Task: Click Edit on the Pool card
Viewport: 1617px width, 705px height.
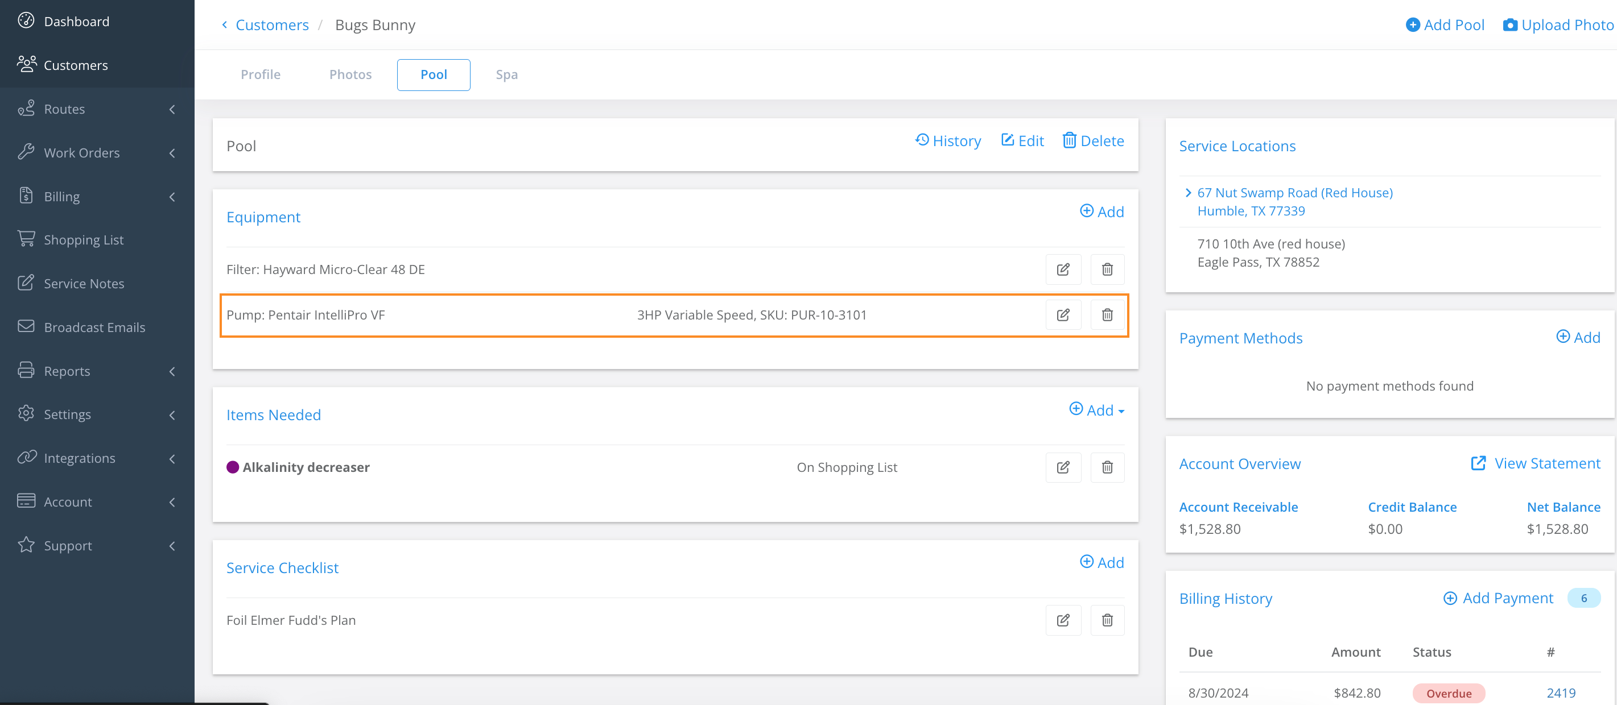Action: point(1022,140)
